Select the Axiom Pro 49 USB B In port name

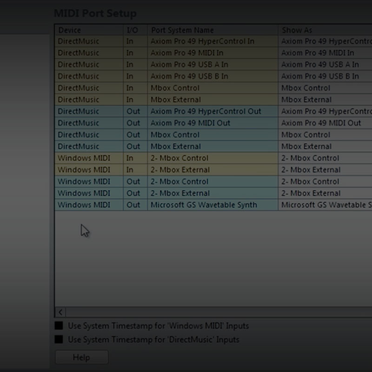tap(213, 76)
